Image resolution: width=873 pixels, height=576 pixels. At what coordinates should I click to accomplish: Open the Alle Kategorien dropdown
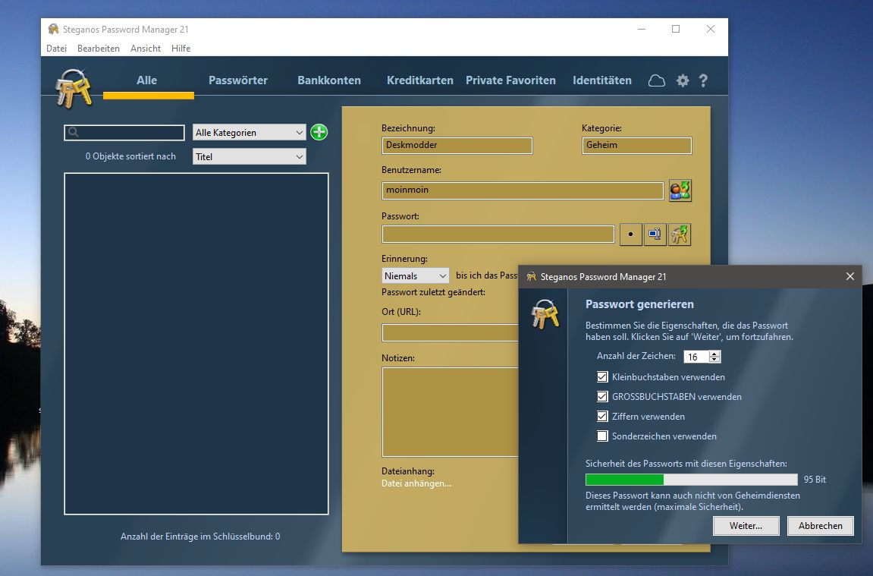pos(249,133)
